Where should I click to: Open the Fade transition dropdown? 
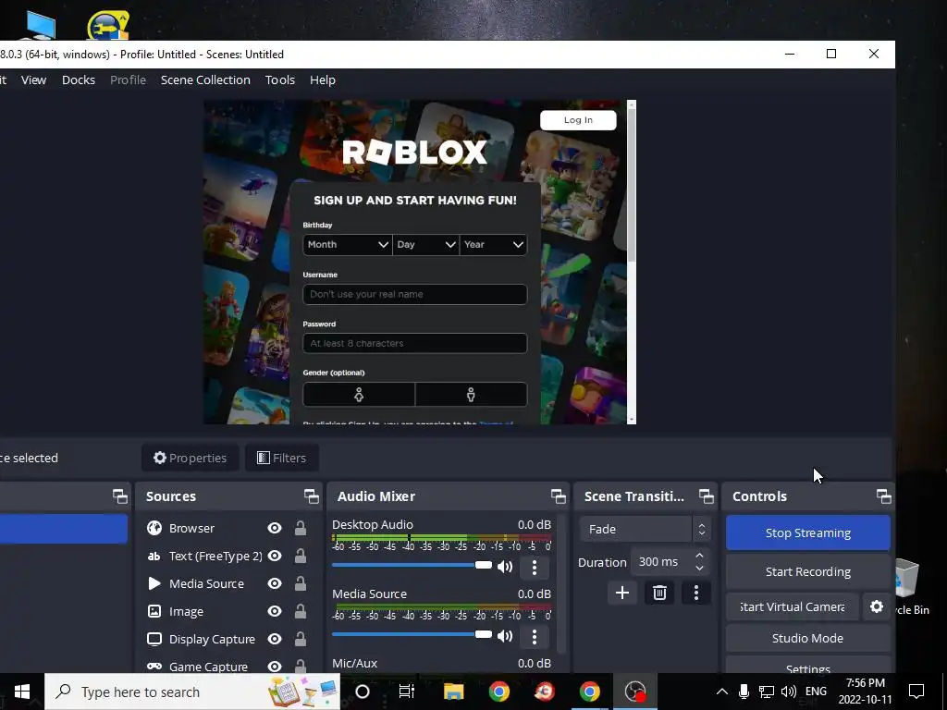[645, 530]
